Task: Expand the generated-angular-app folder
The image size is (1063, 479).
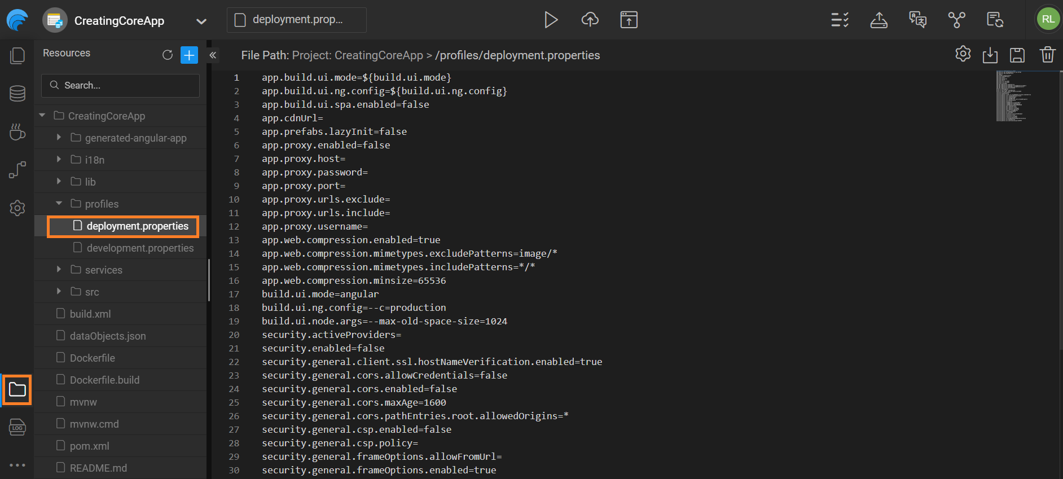Action: 59,138
